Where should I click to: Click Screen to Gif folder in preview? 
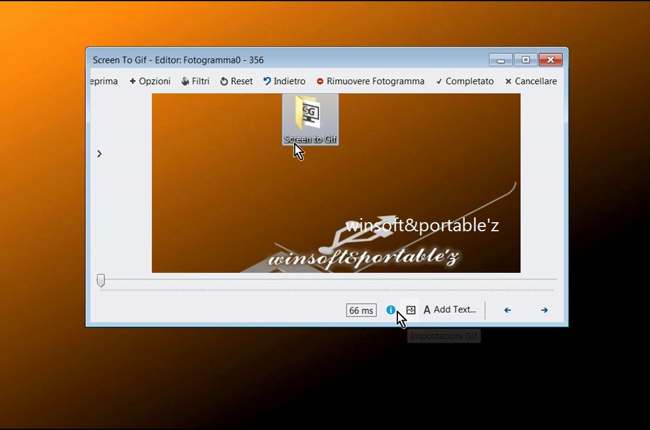[310, 119]
